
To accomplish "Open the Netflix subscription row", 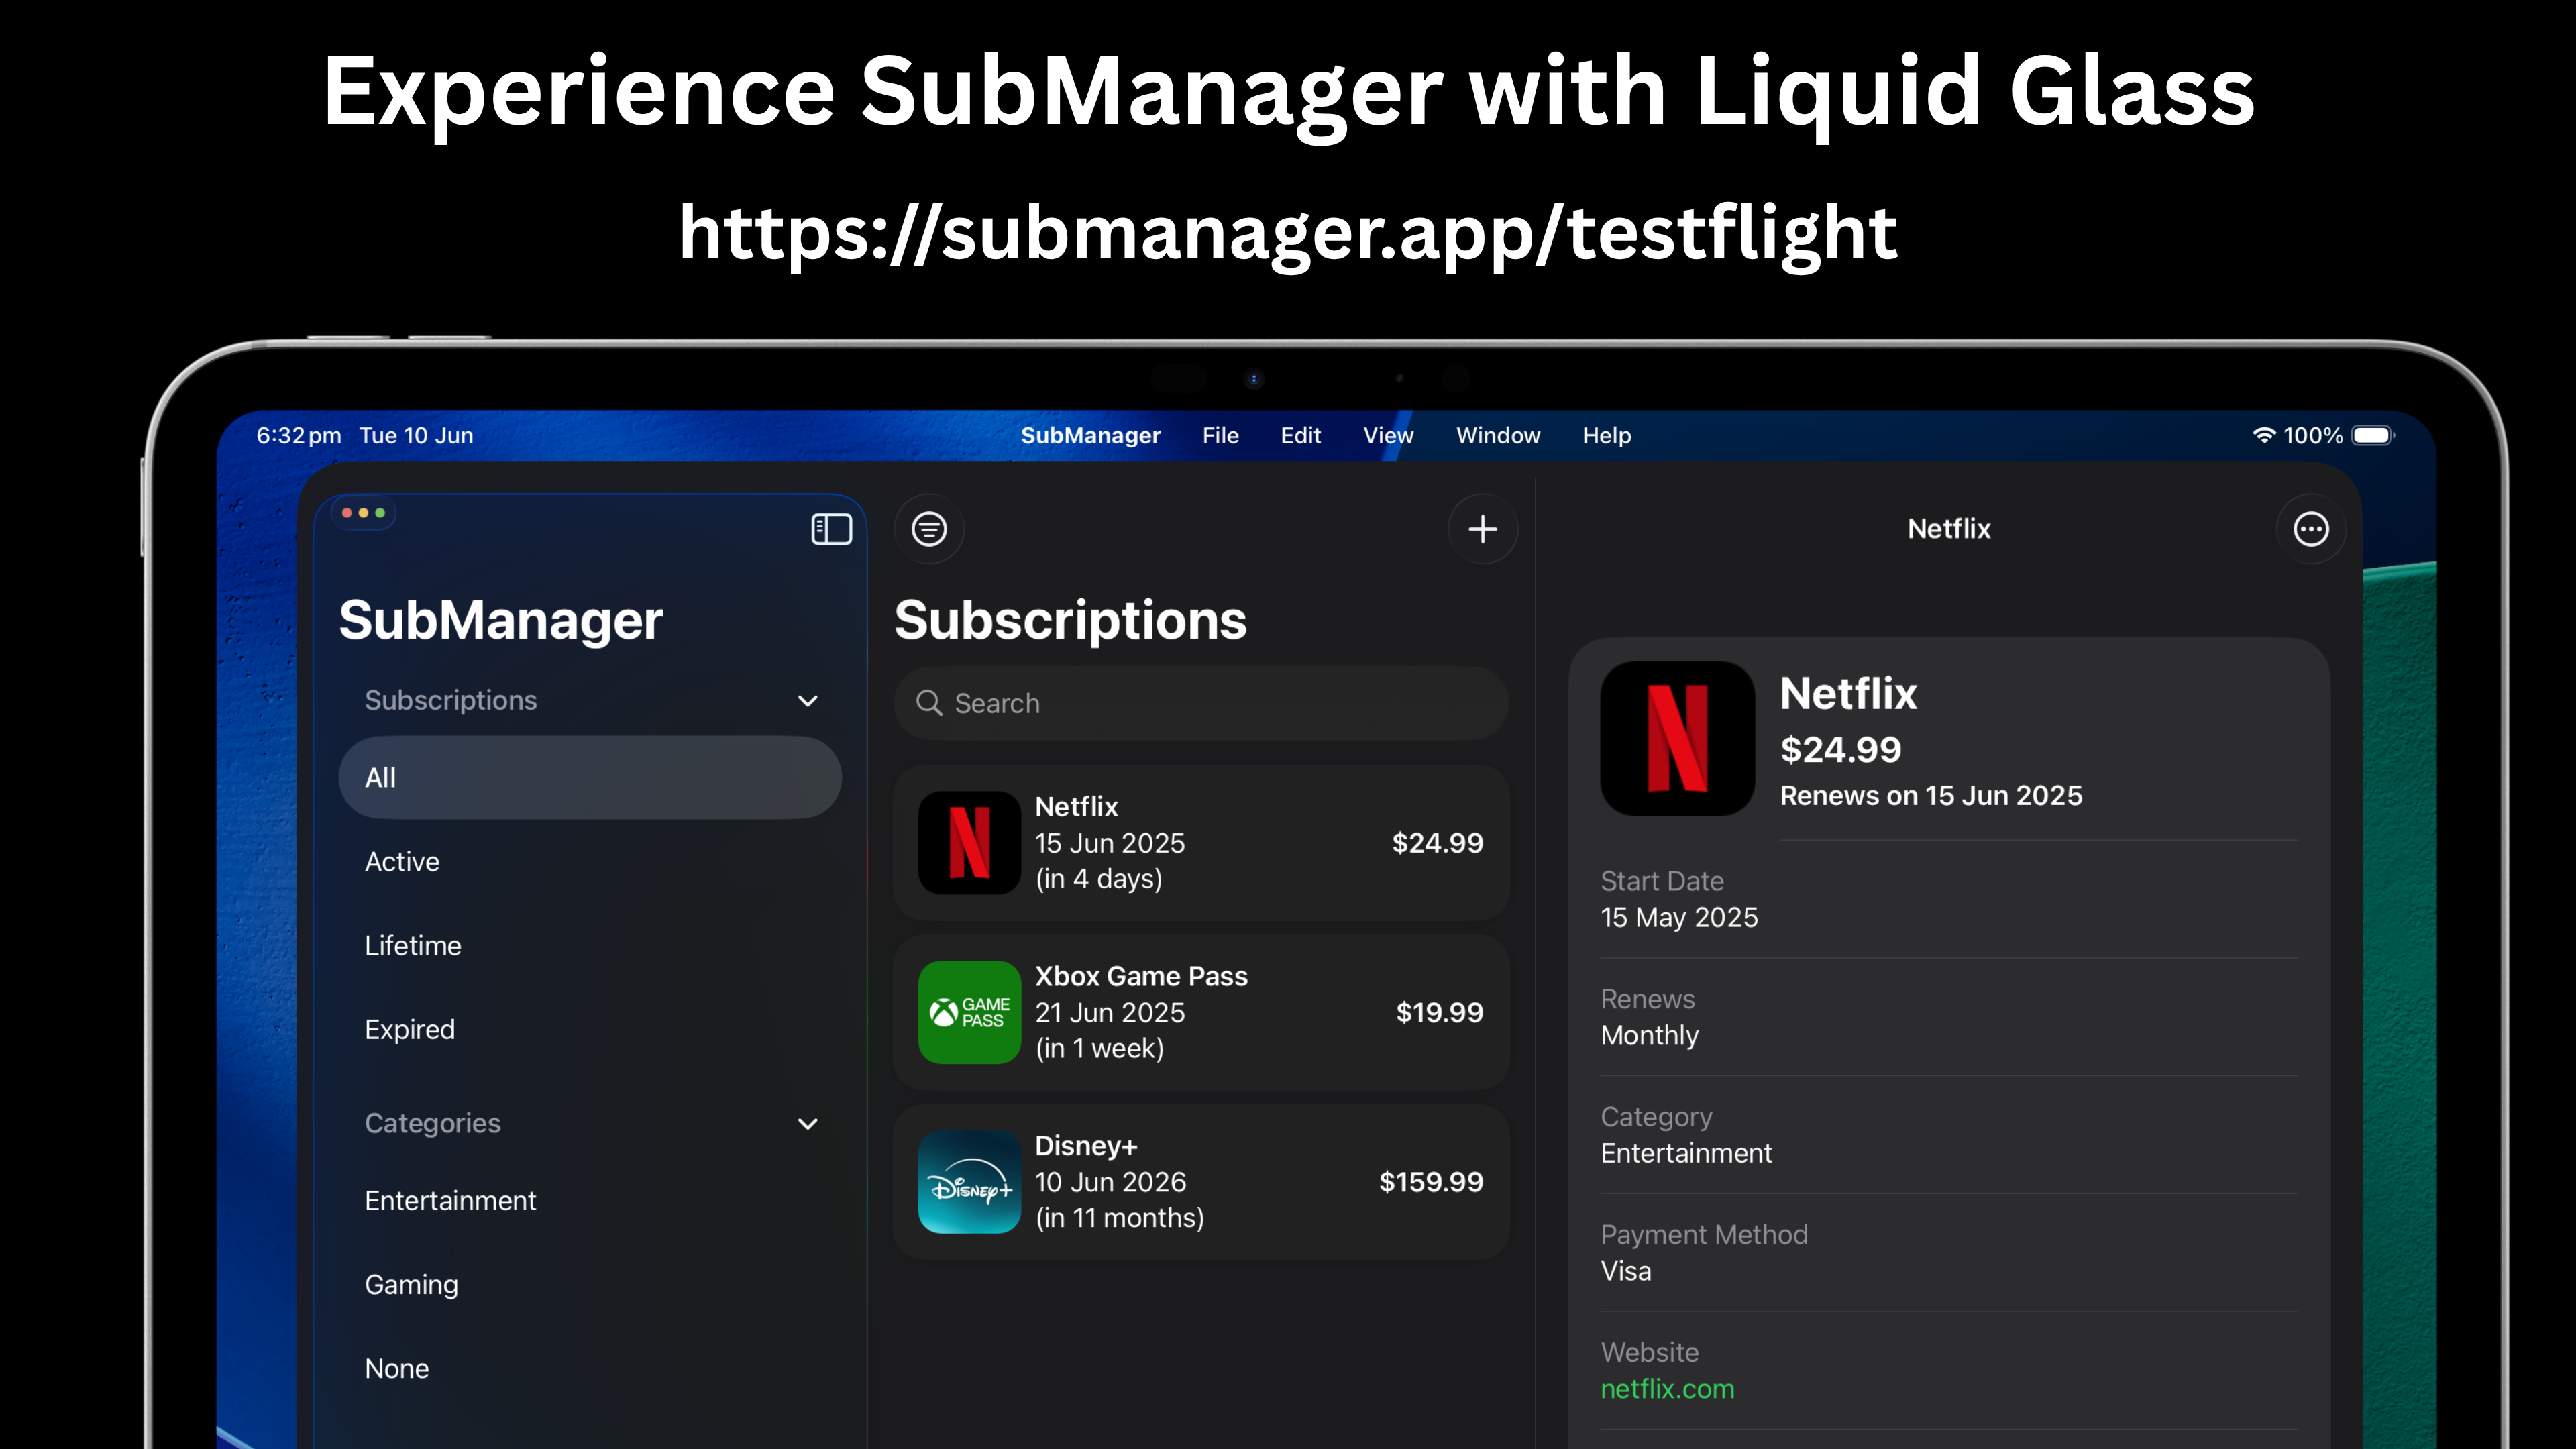I will pos(1201,843).
